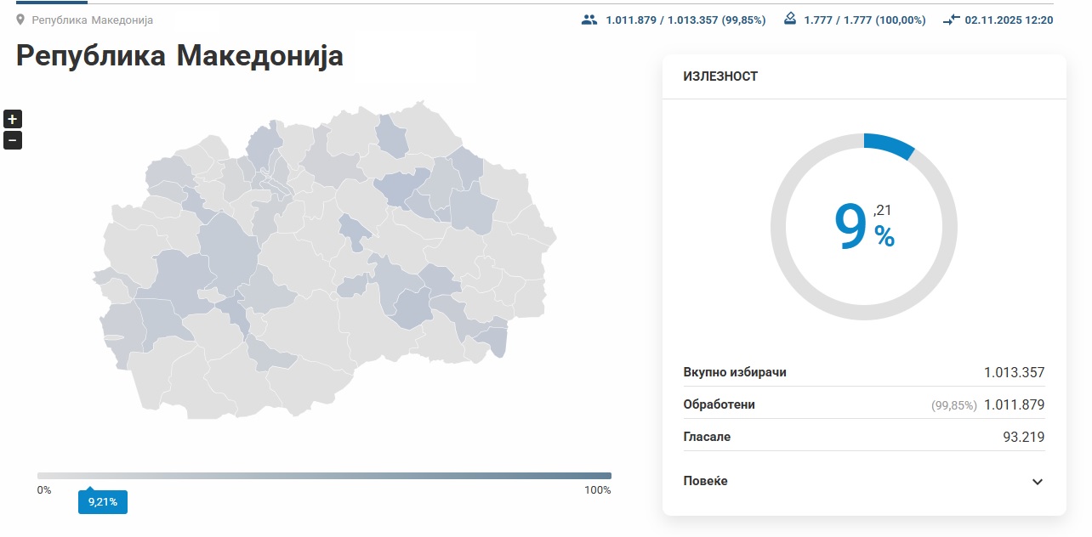Click the registered voters people icon
1092x537 pixels.
[x=590, y=19]
